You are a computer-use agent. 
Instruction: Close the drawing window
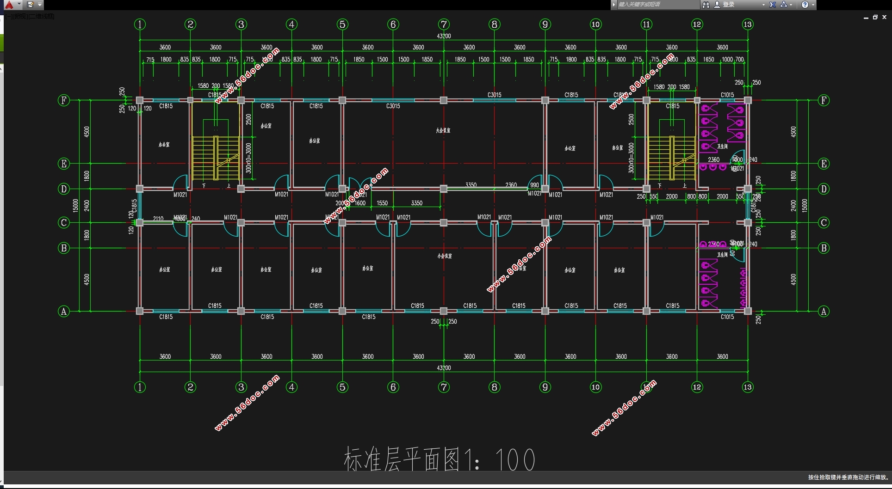[x=884, y=17]
